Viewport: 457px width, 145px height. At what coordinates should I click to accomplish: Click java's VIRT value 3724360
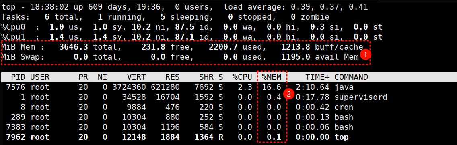point(129,87)
